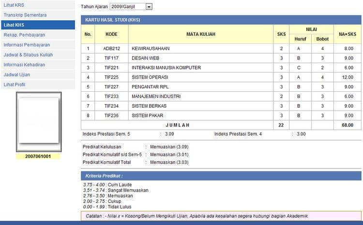This screenshot has width=363, height=225.
Task: Click Lihat Profil in sidebar
Action: click(x=15, y=84)
